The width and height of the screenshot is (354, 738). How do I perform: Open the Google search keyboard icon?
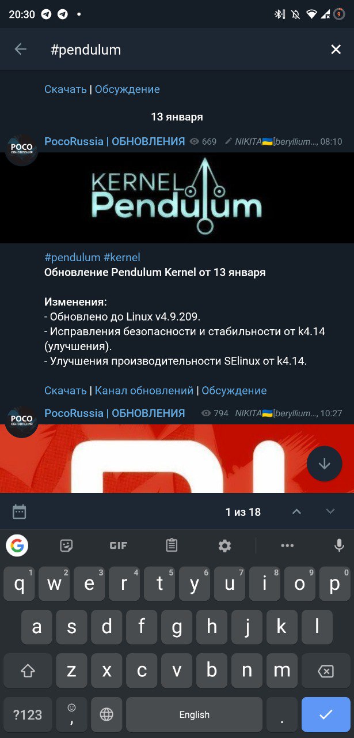(17, 545)
